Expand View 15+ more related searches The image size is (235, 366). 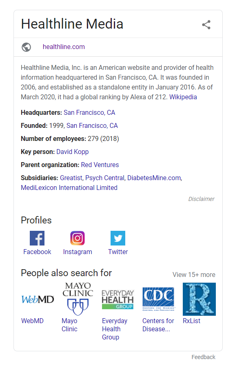click(x=194, y=274)
